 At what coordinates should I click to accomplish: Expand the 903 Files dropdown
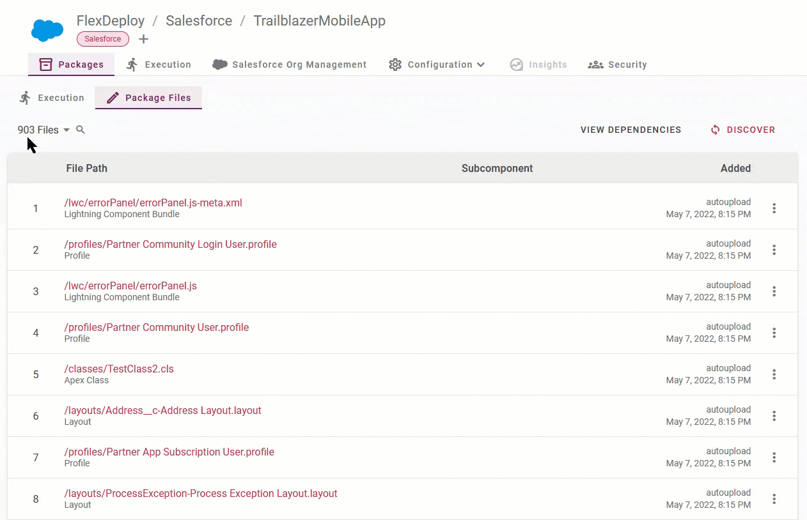43,130
